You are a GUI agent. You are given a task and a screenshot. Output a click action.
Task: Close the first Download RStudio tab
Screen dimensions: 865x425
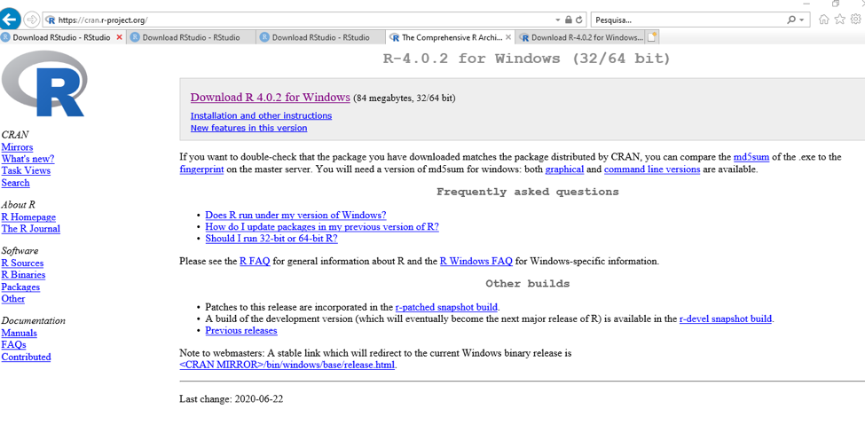pyautogui.click(x=119, y=37)
